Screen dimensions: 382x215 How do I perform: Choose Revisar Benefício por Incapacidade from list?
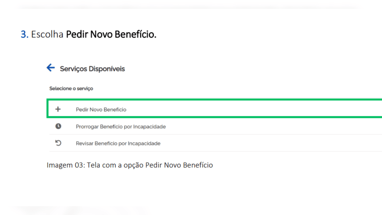pyautogui.click(x=118, y=144)
